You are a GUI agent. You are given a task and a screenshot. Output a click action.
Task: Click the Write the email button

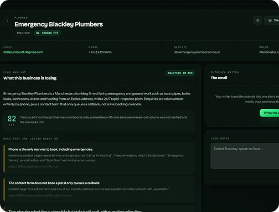pyautogui.click(x=270, y=113)
